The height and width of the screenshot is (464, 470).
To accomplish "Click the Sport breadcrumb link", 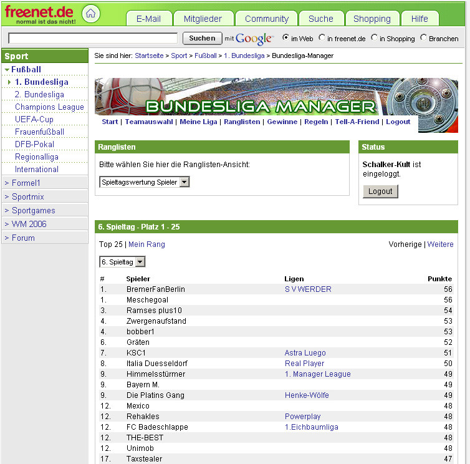I will [x=179, y=56].
